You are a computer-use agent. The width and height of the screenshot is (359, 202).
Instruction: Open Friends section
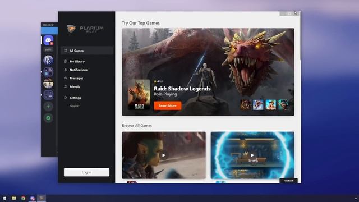[75, 86]
